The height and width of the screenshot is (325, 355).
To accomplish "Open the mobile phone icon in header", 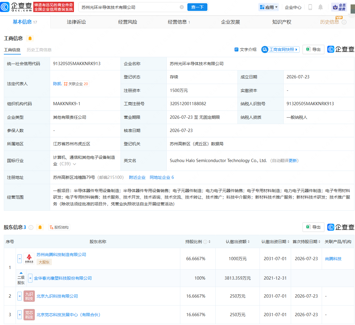I will [310, 7].
